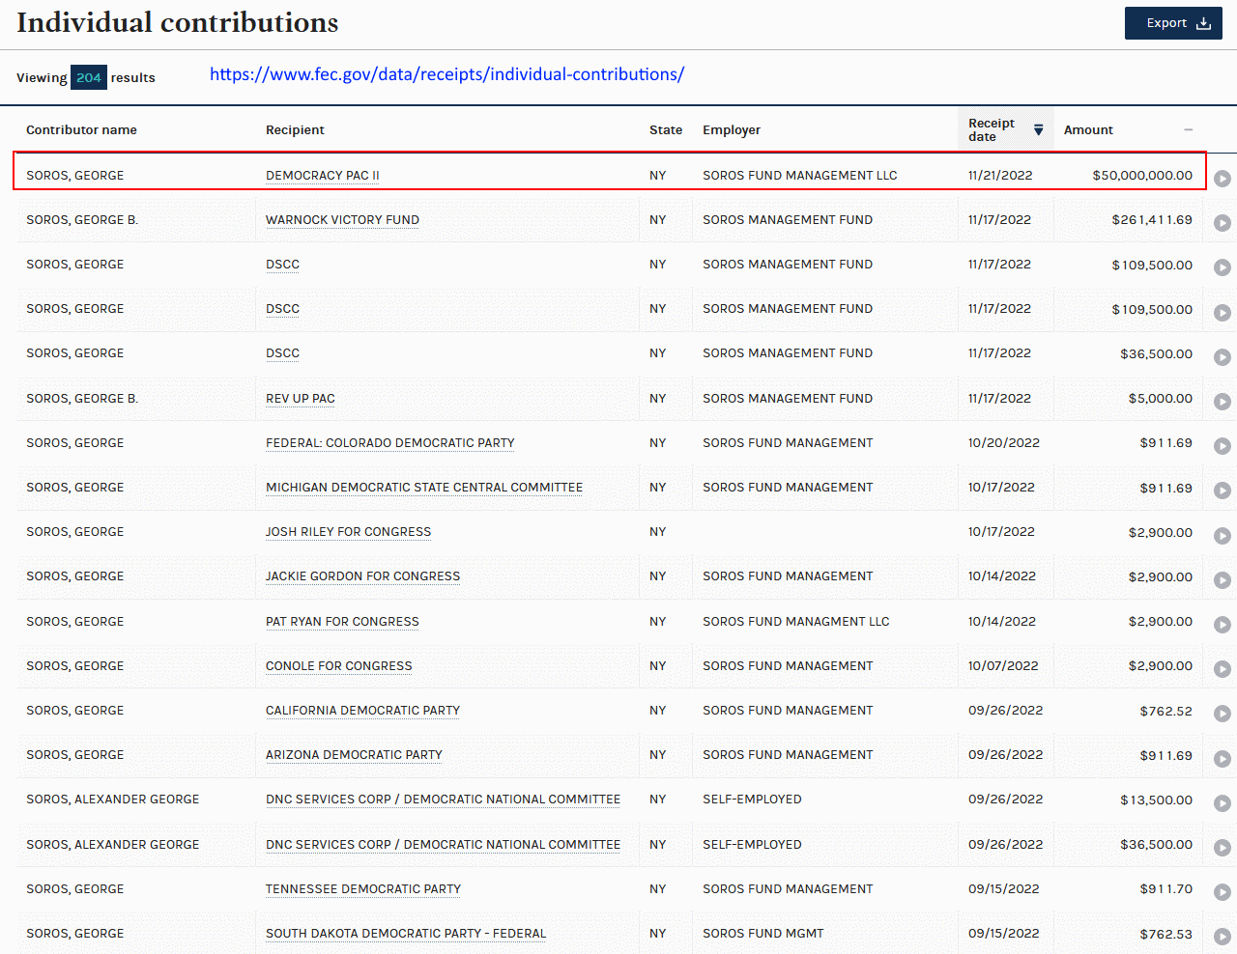Click employer SOROS FUND MANAGMENT LLC cell
1237x954 pixels.
click(796, 622)
